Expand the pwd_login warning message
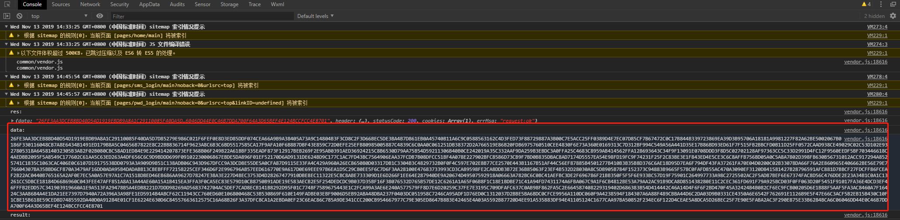This screenshot has width=900, height=220. 18,103
